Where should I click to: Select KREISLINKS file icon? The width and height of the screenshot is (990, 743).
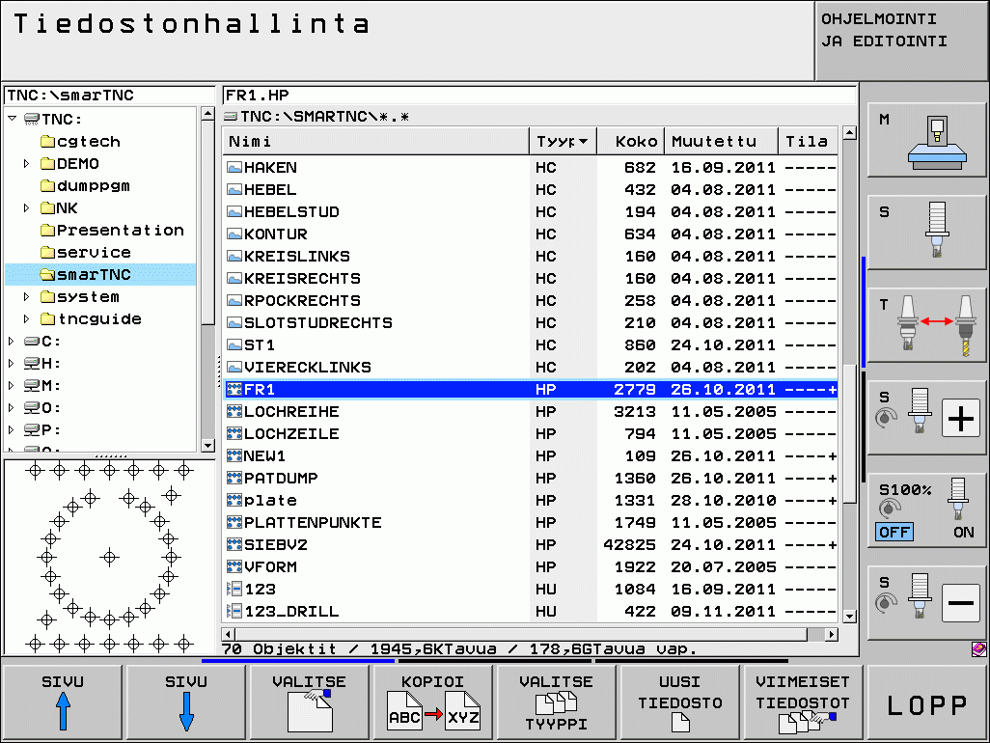[x=234, y=257]
